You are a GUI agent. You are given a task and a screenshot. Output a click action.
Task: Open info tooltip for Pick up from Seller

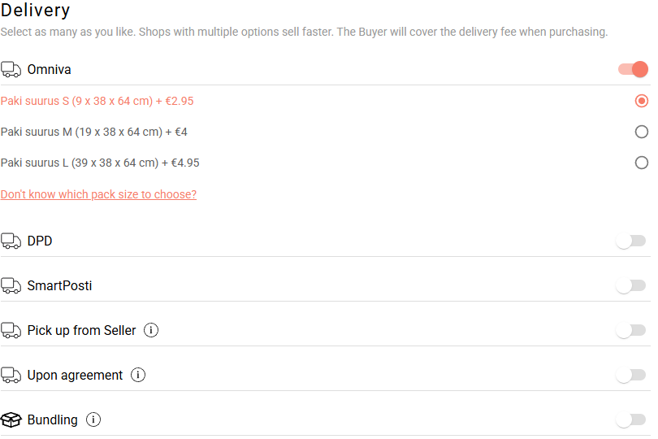coord(151,330)
